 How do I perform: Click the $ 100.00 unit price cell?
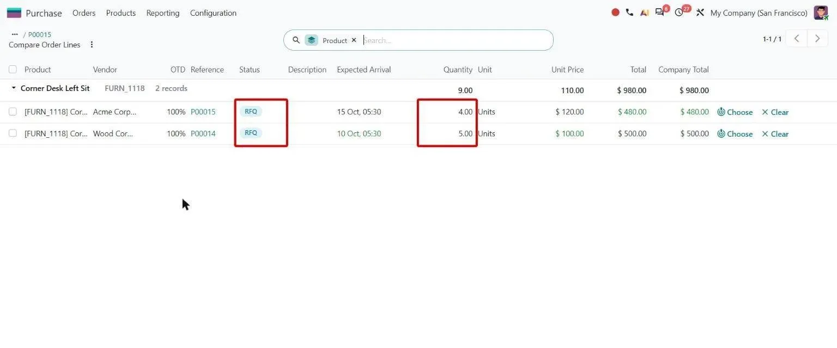click(569, 133)
